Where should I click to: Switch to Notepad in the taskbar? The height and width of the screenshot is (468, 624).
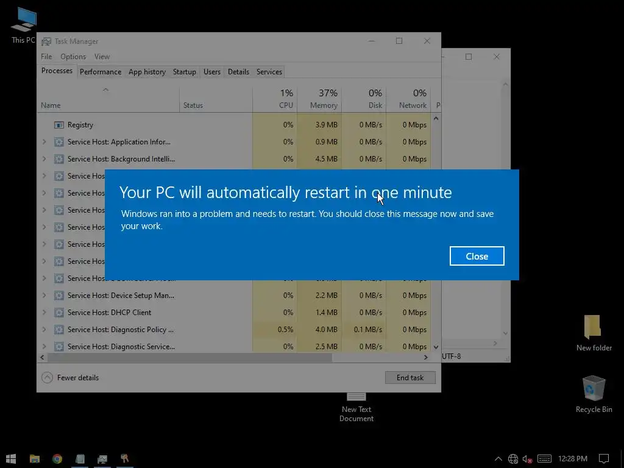[80, 458]
